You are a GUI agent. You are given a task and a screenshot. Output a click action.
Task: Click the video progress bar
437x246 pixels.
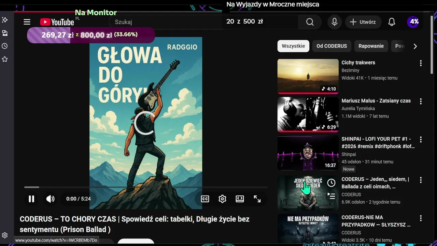pos(145,187)
